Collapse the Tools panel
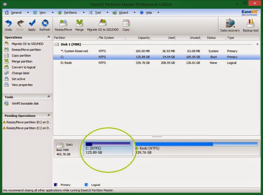 (49, 97)
